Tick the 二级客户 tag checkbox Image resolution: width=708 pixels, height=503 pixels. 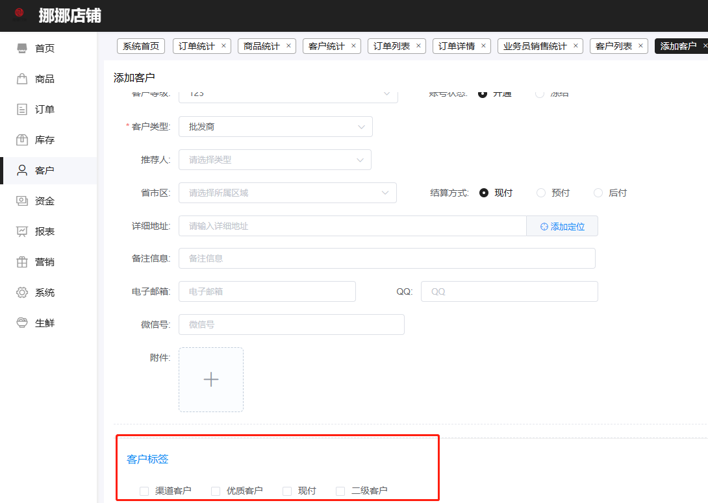pos(340,491)
